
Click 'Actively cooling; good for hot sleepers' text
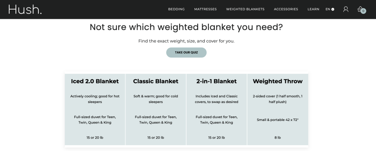[x=95, y=99]
